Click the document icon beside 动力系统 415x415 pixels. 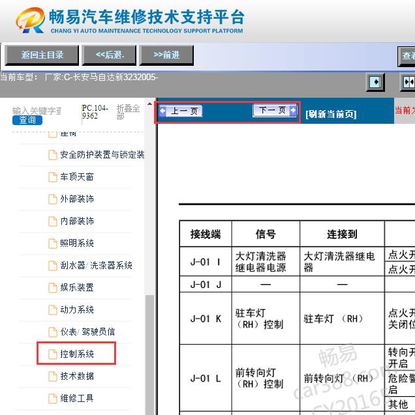tap(52, 310)
